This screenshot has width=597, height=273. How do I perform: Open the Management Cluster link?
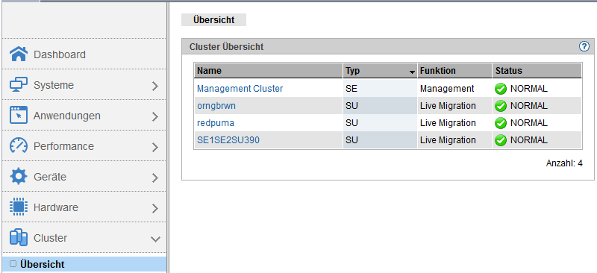[240, 89]
